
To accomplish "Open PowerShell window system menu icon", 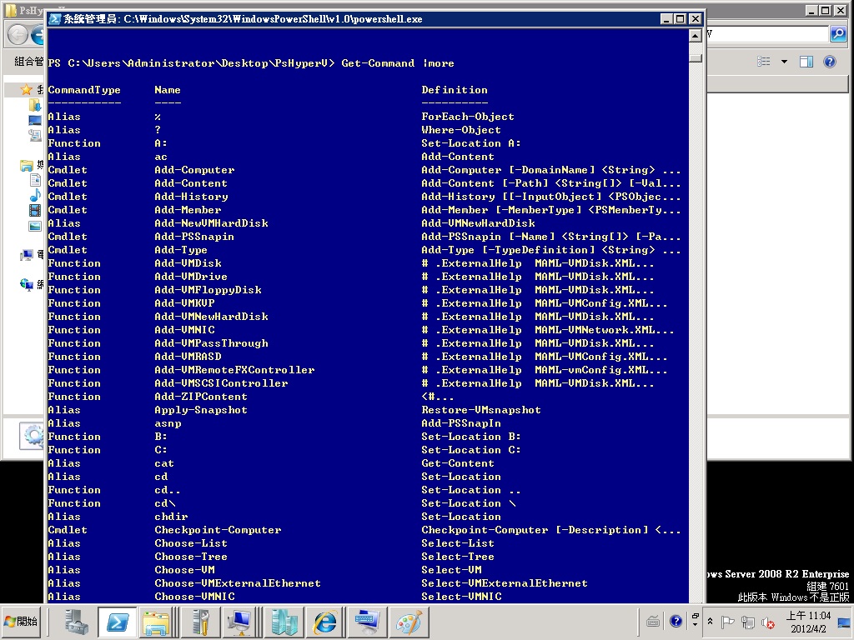I will point(54,19).
